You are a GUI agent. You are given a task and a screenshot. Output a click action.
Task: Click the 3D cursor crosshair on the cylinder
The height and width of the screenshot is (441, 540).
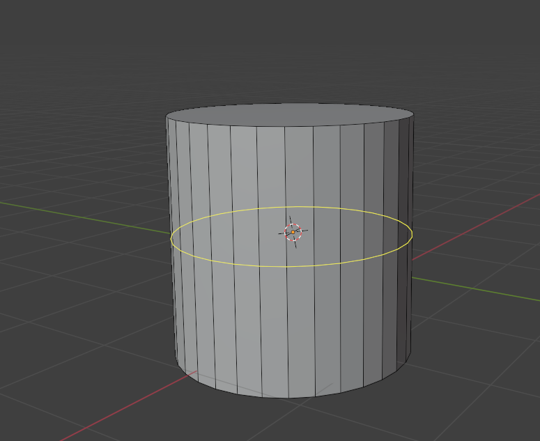click(x=293, y=232)
